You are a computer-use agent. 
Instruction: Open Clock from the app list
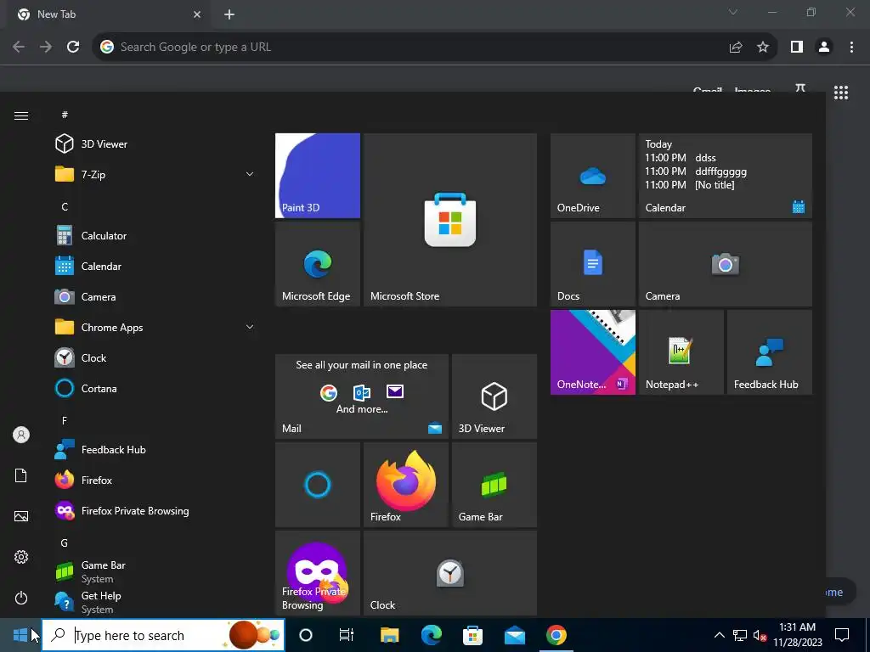click(x=155, y=357)
